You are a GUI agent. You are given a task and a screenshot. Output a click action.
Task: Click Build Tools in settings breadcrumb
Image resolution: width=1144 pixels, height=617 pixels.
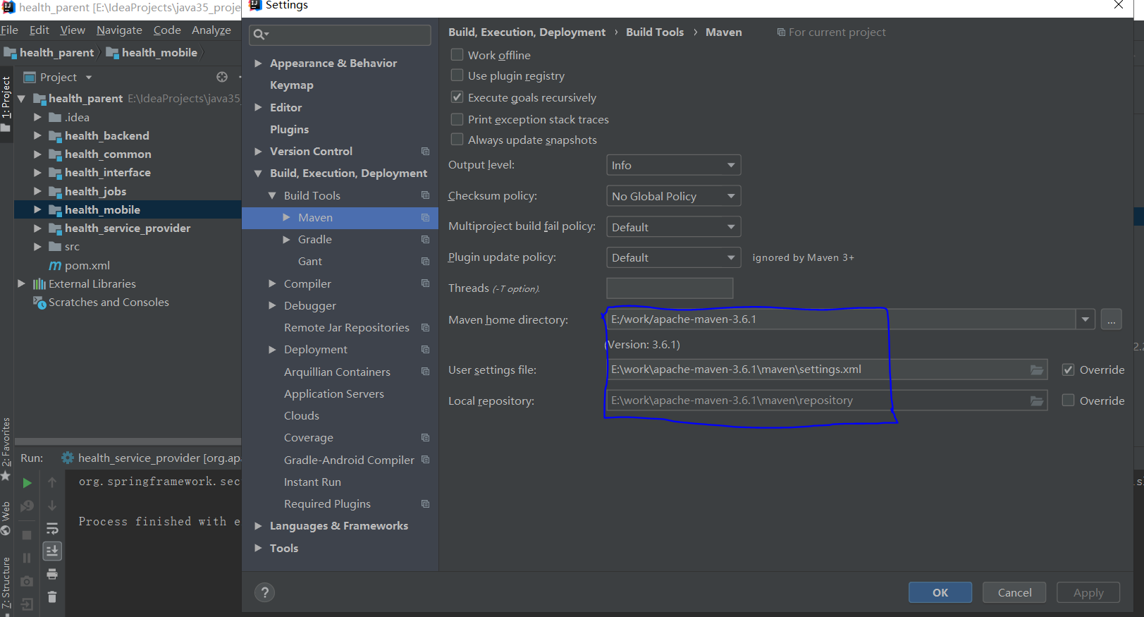point(655,32)
